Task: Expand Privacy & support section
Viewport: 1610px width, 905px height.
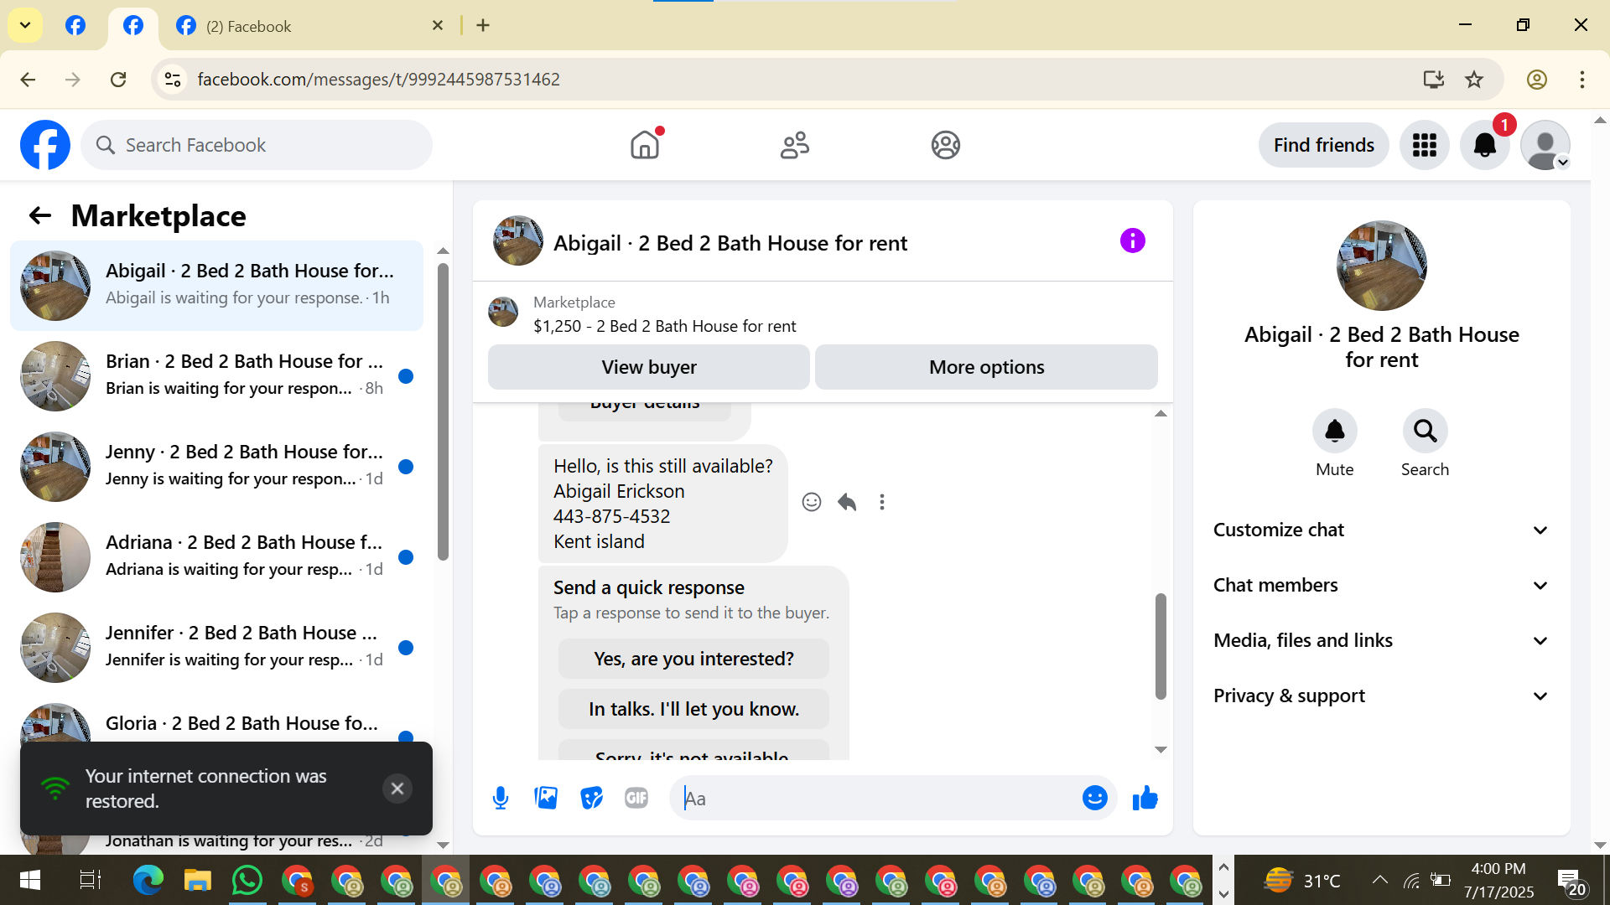Action: [1381, 696]
